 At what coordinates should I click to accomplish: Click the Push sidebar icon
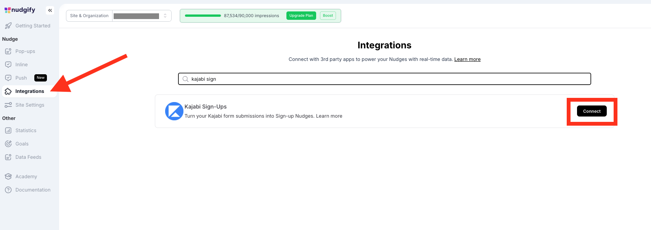[x=8, y=78]
